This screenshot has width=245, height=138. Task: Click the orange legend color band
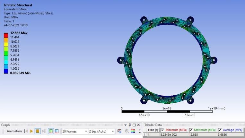6,40
